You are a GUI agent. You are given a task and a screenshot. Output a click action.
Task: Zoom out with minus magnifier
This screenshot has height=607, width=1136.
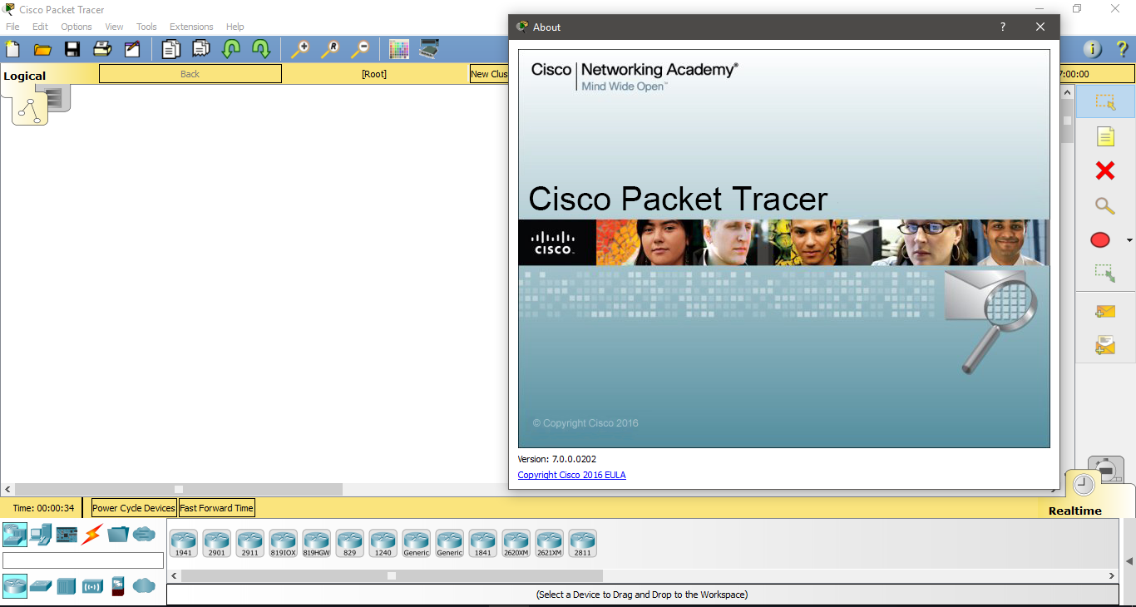click(359, 49)
